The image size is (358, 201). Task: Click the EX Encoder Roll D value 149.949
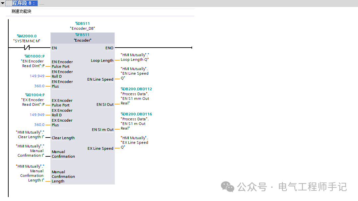(37, 115)
